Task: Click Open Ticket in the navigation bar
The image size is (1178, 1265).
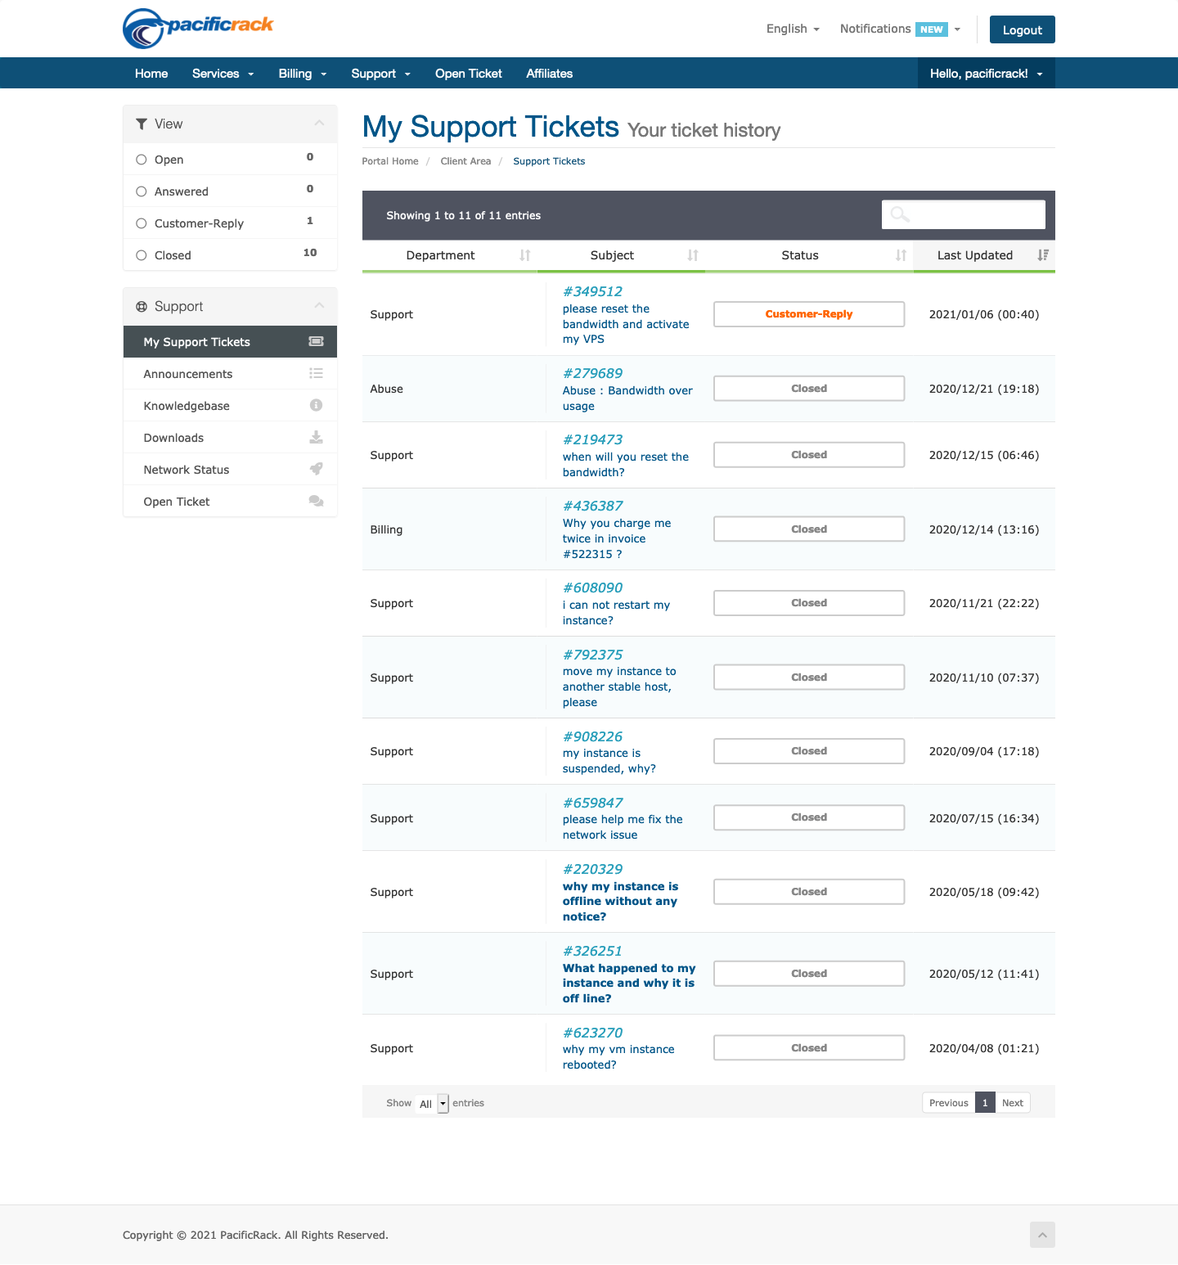Action: click(x=469, y=74)
